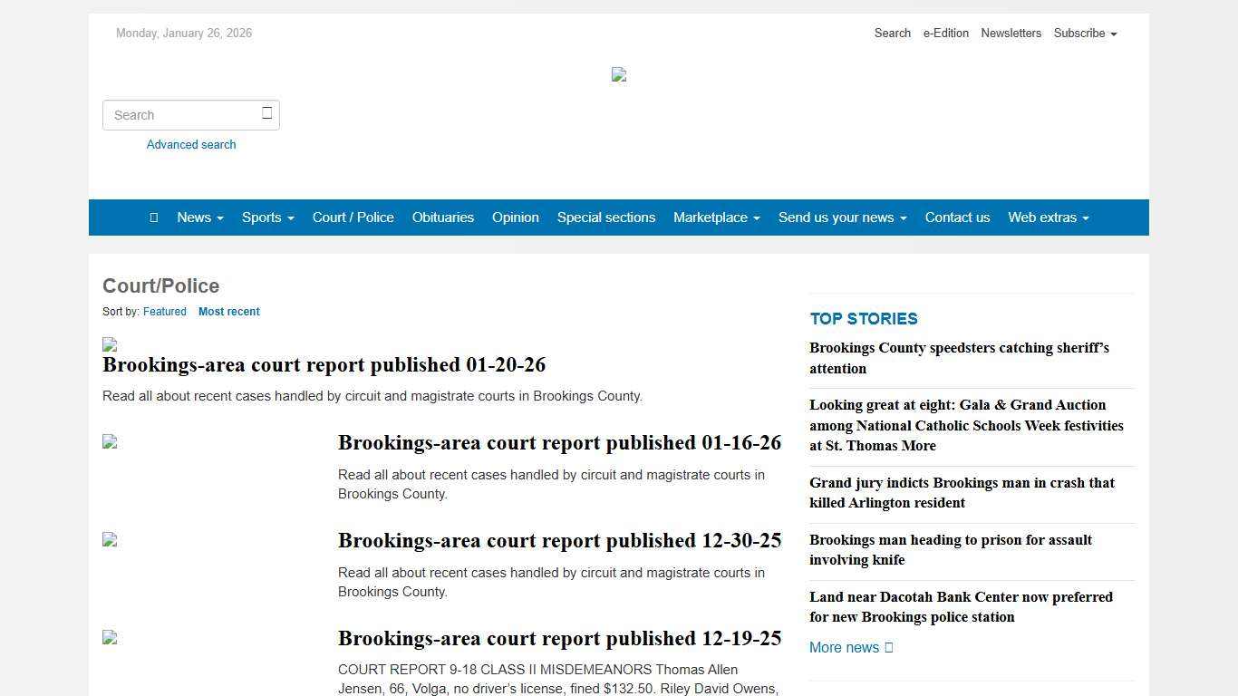Open the Sports dropdown
The width and height of the screenshot is (1238, 696).
(267, 217)
